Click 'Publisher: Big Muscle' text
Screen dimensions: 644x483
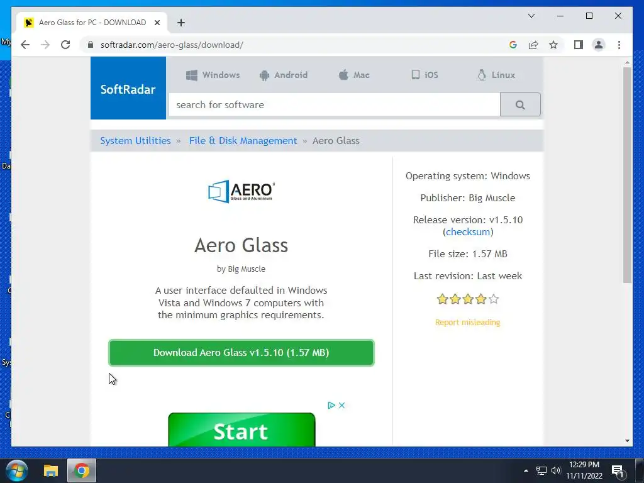coord(468,198)
